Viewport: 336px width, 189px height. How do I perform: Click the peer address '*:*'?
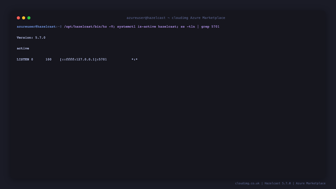click(x=135, y=59)
